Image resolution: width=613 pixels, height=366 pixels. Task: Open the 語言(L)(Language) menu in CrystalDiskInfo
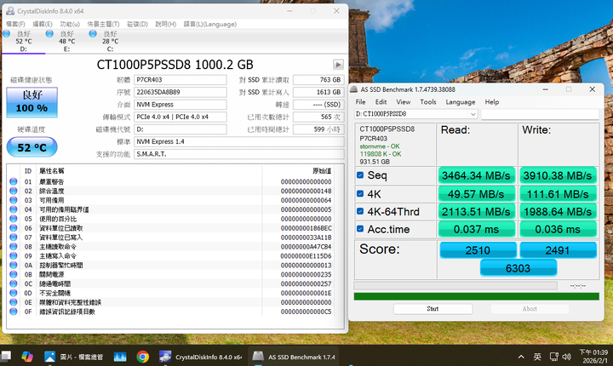[x=210, y=24]
